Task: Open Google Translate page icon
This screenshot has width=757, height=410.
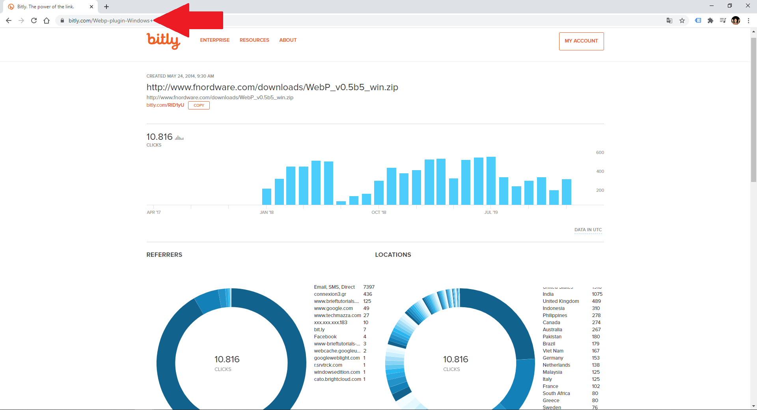Action: 669,20
